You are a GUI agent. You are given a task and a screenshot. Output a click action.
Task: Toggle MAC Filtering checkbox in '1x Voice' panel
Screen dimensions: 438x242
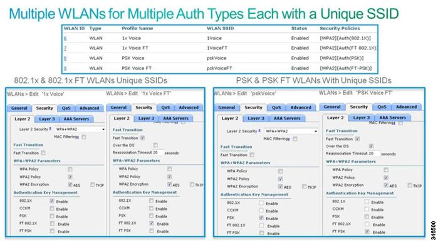[84, 137]
